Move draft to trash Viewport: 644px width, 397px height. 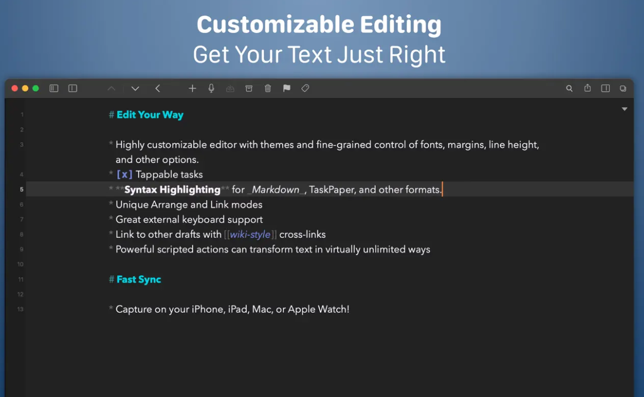click(x=268, y=89)
